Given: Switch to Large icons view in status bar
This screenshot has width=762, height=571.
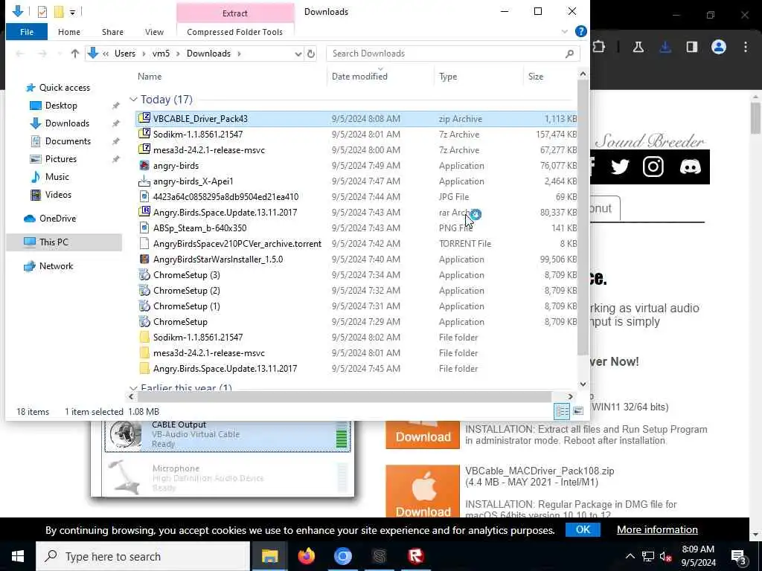Looking at the screenshot, I should click(x=577, y=411).
